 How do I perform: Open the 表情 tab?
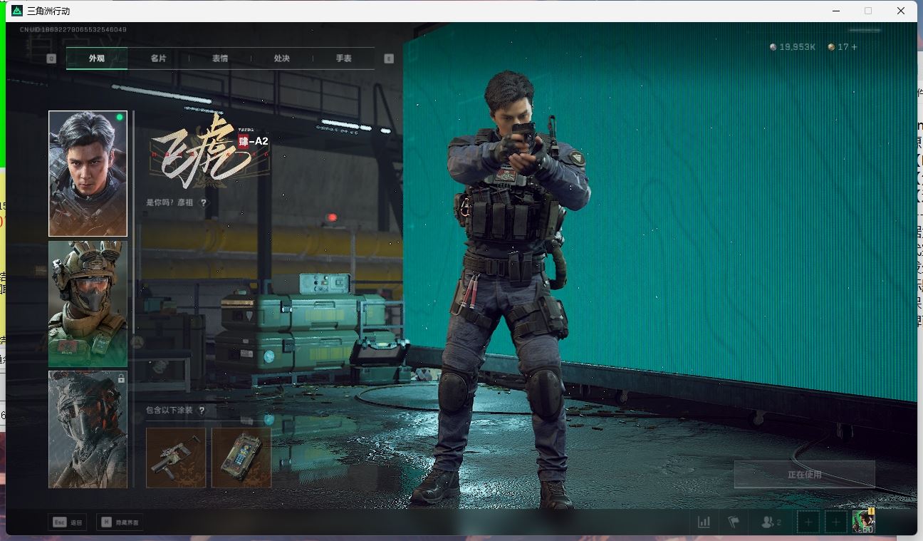pyautogui.click(x=220, y=58)
